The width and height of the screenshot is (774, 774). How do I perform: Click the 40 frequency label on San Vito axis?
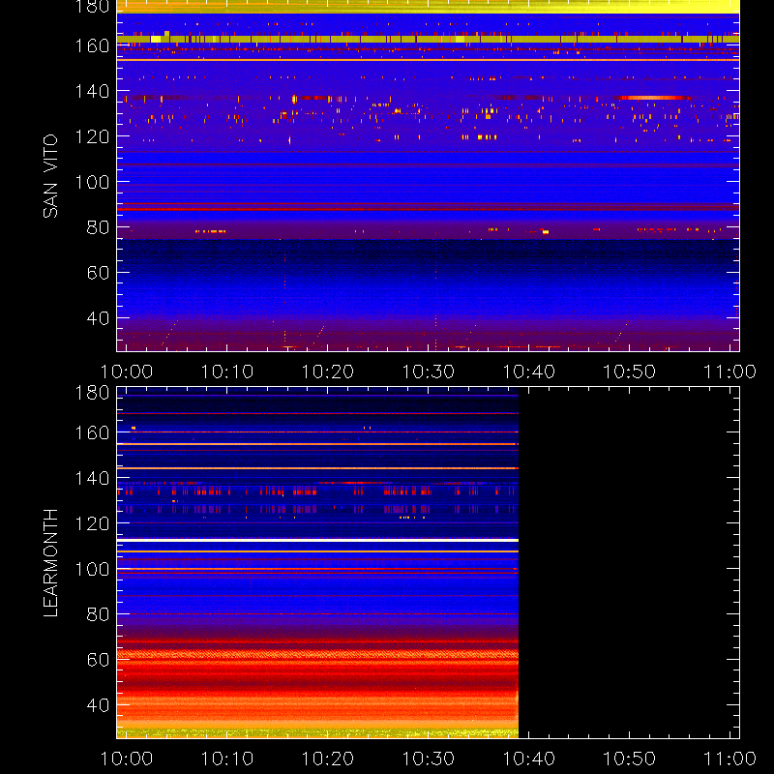pos(98,318)
